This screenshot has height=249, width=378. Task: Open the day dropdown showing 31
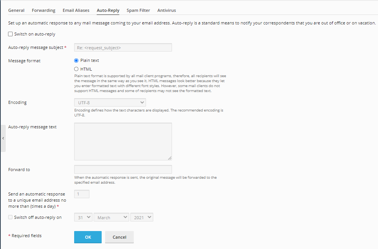pos(83,217)
